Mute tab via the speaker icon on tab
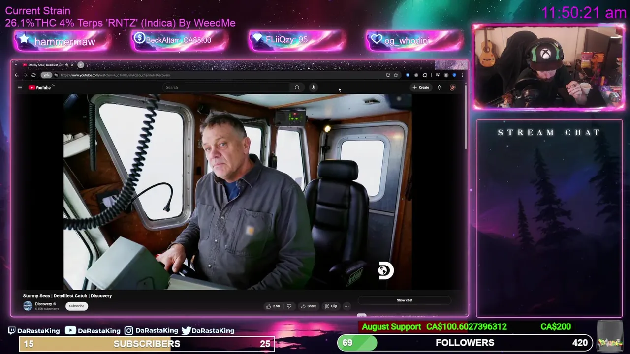This screenshot has width=630, height=354. (x=66, y=65)
